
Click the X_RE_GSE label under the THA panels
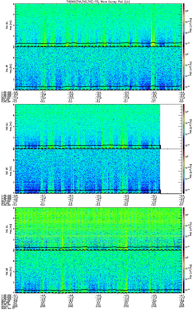[x=6, y=92]
